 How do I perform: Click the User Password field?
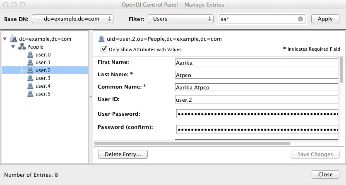point(257,114)
